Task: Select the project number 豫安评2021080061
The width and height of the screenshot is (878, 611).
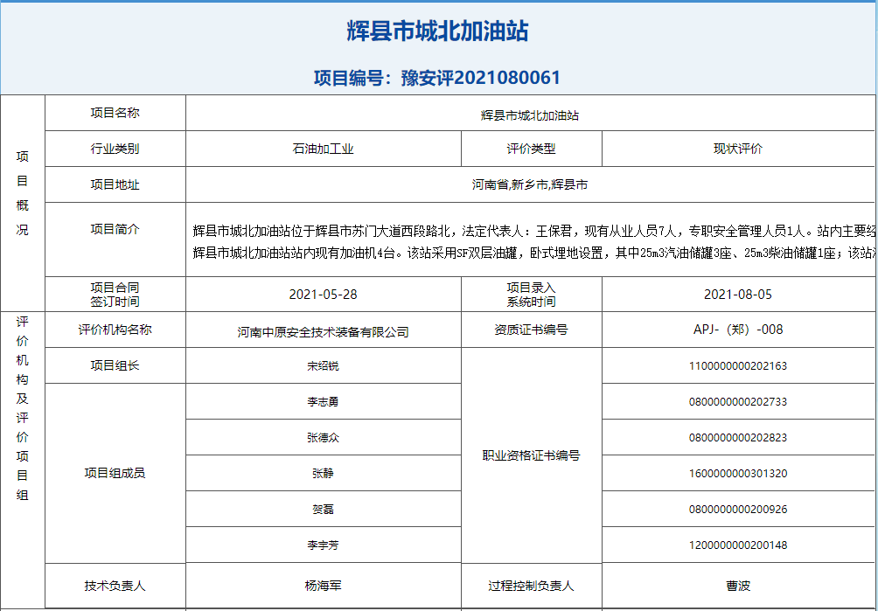Action: click(481, 78)
